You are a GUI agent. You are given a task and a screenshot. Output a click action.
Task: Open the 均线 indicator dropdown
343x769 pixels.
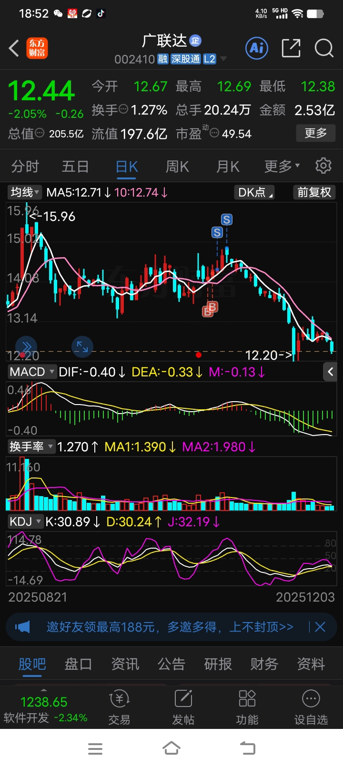point(25,192)
